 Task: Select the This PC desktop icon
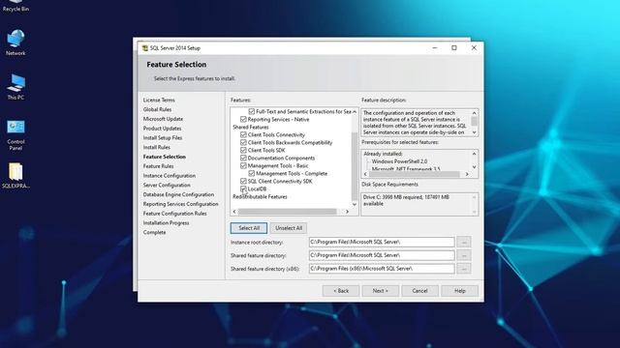(x=15, y=86)
